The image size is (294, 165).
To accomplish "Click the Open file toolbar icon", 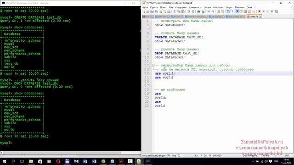I will point(147,11).
